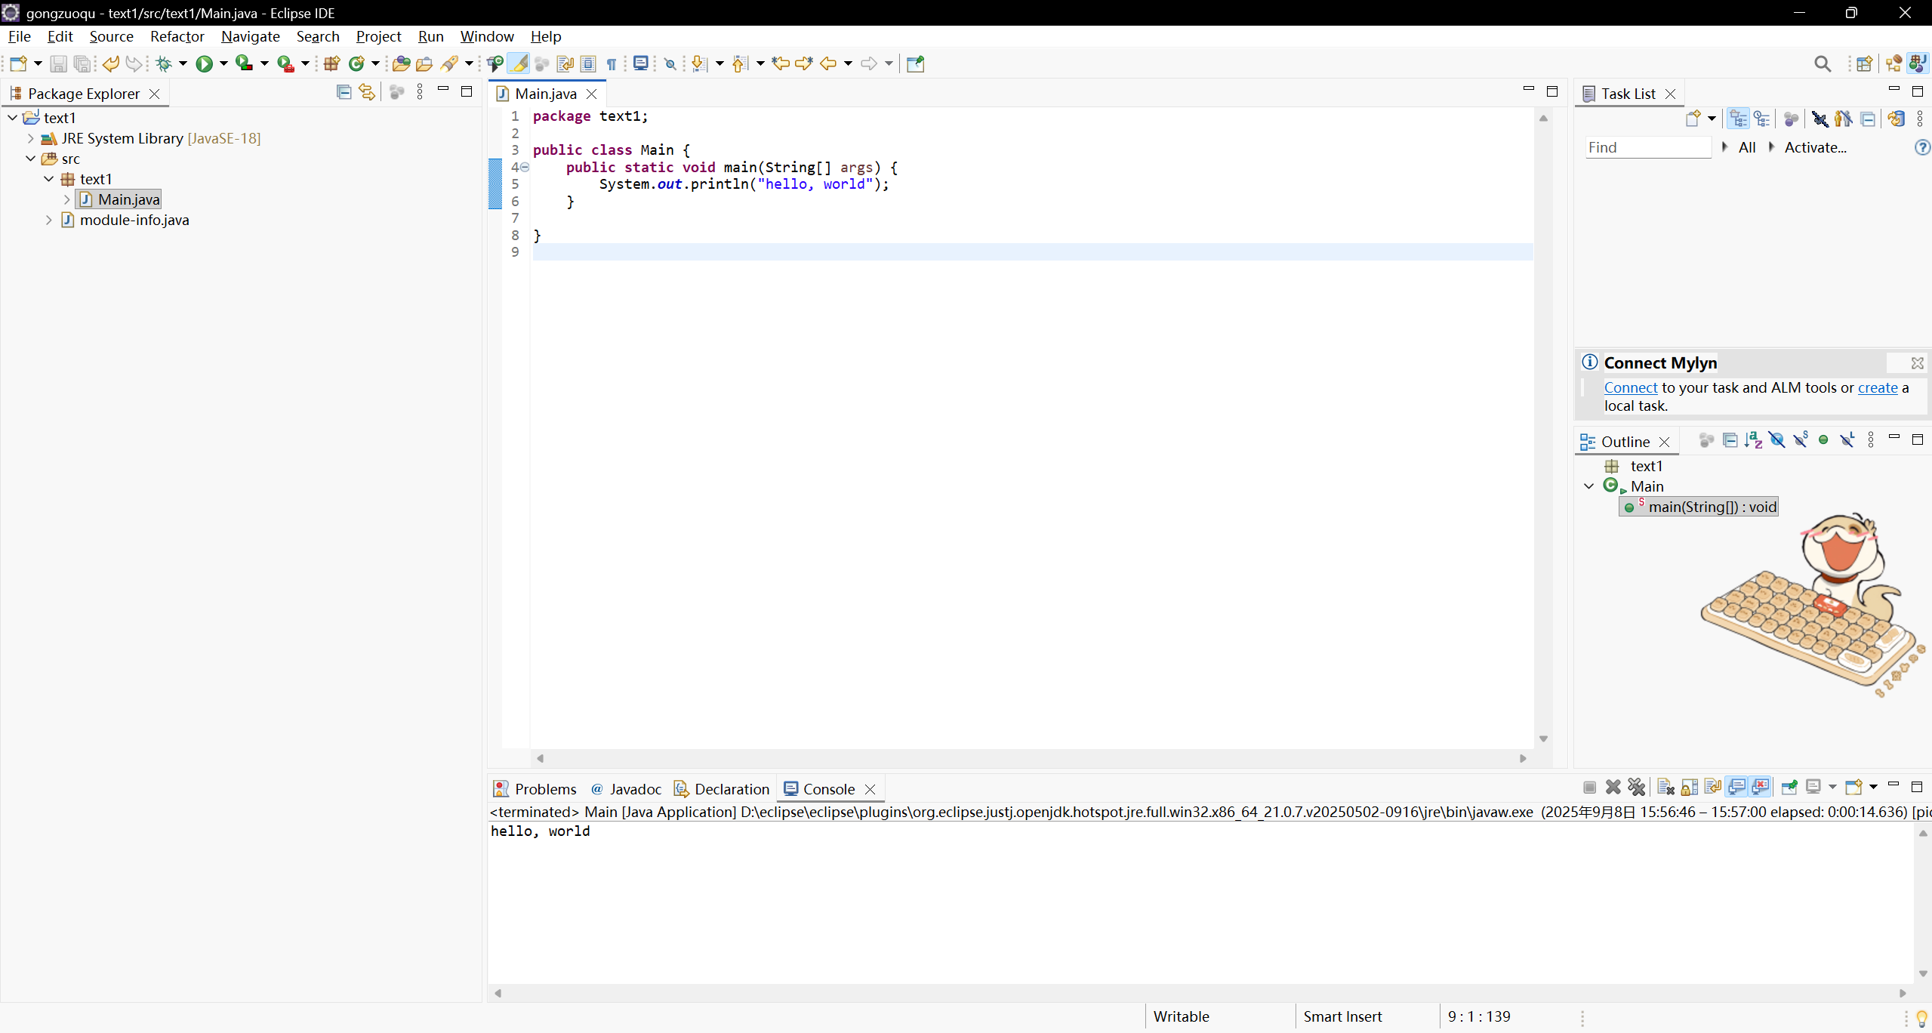The image size is (1932, 1033).
Task: Toggle Mark Occurrences highlighting
Action: pyautogui.click(x=519, y=63)
